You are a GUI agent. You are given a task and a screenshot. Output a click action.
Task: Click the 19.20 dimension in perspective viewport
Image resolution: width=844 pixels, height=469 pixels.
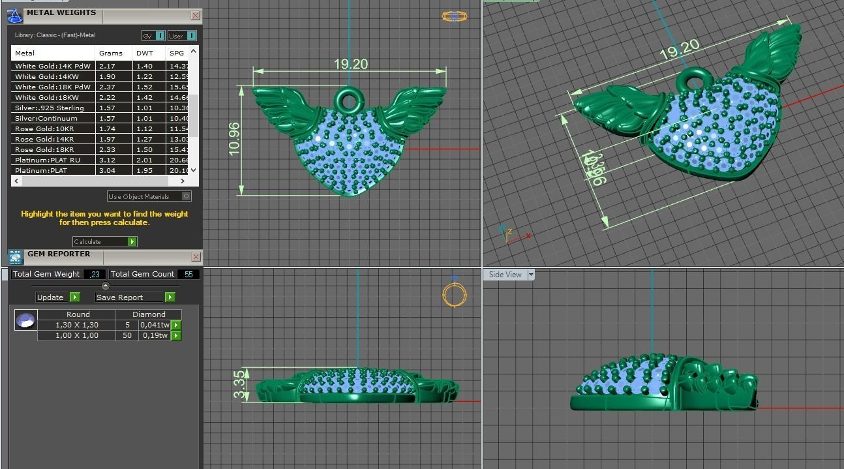pyautogui.click(x=679, y=49)
